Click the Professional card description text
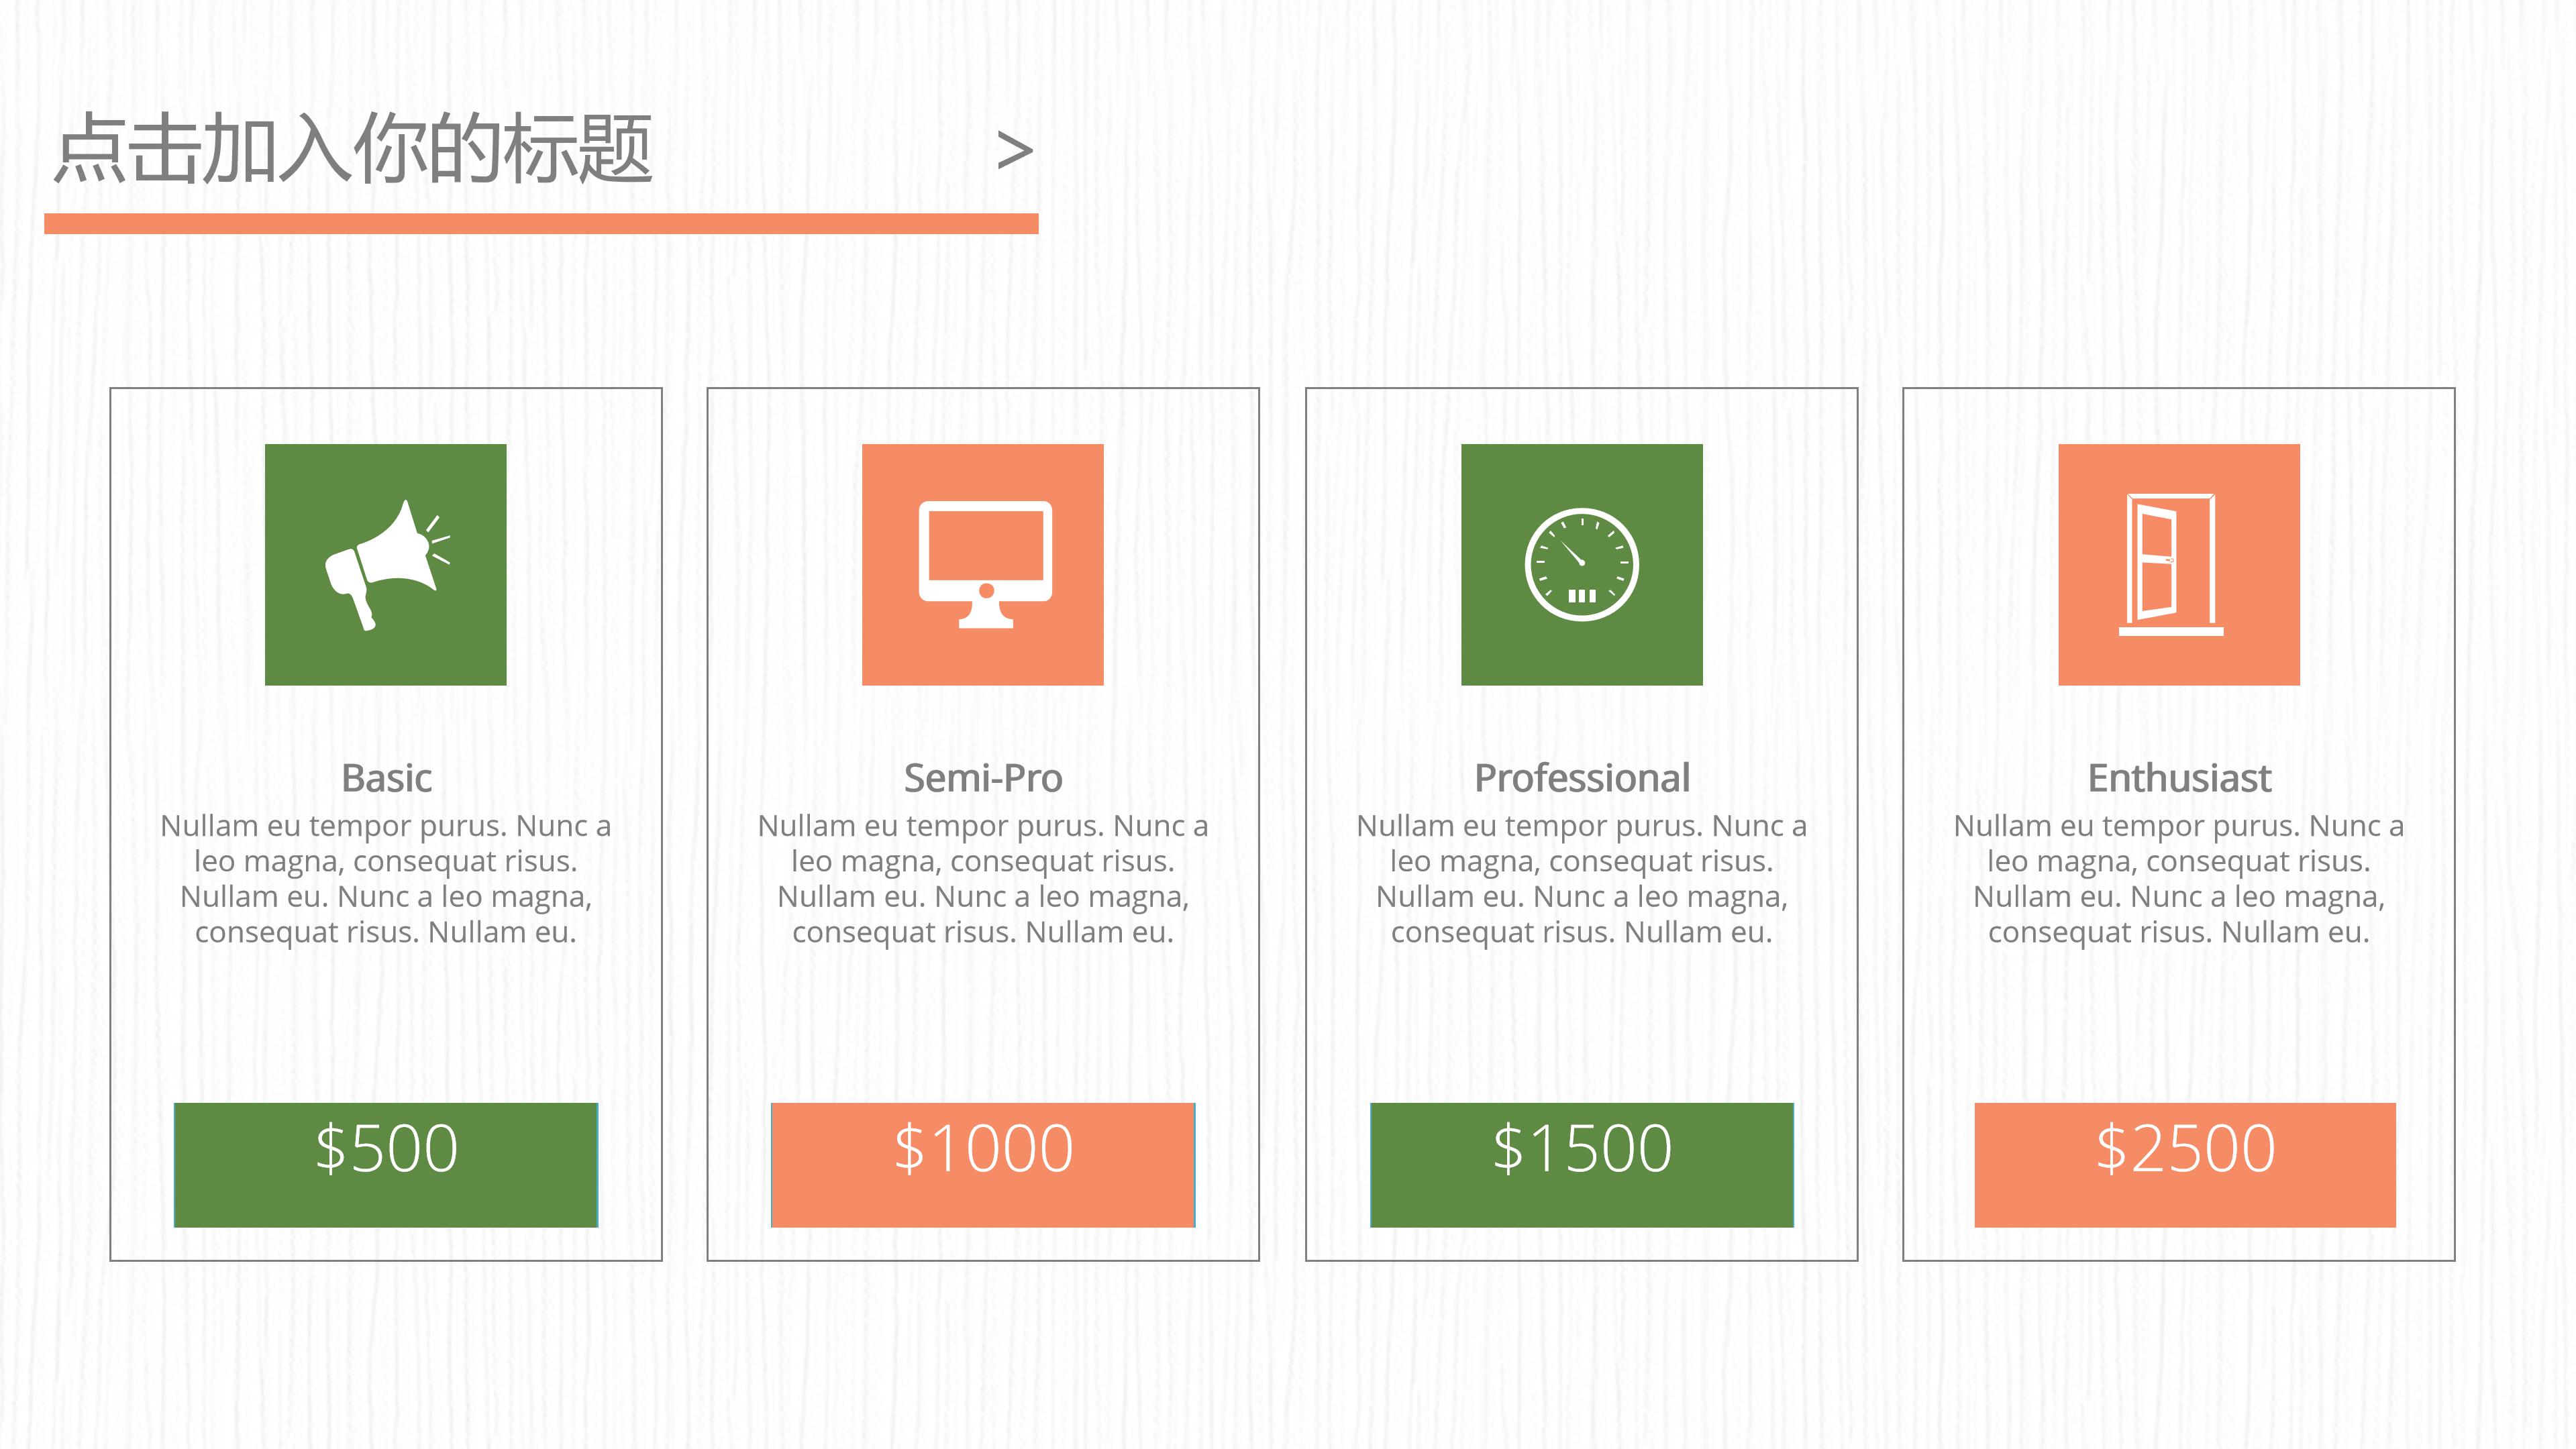This screenshot has width=2576, height=1449. tap(1581, 879)
